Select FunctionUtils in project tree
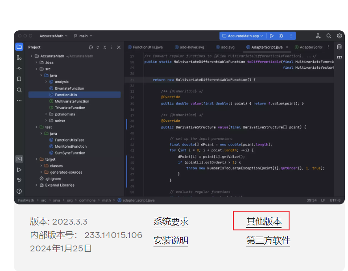The image size is (348, 271). tap(75, 95)
